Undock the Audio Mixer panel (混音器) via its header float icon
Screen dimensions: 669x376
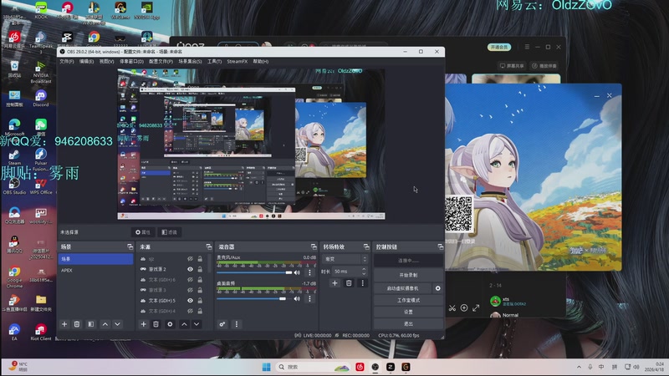[314, 246]
